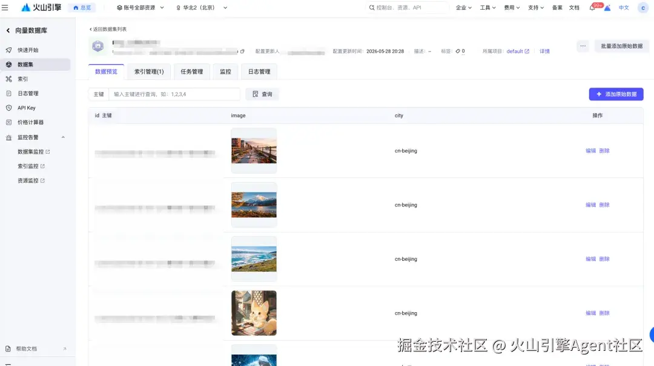Switch to 监控 tab
The height and width of the screenshot is (366, 654).
pyautogui.click(x=225, y=72)
